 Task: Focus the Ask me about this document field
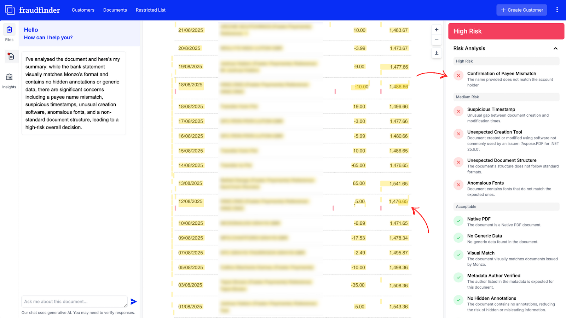coord(74,301)
